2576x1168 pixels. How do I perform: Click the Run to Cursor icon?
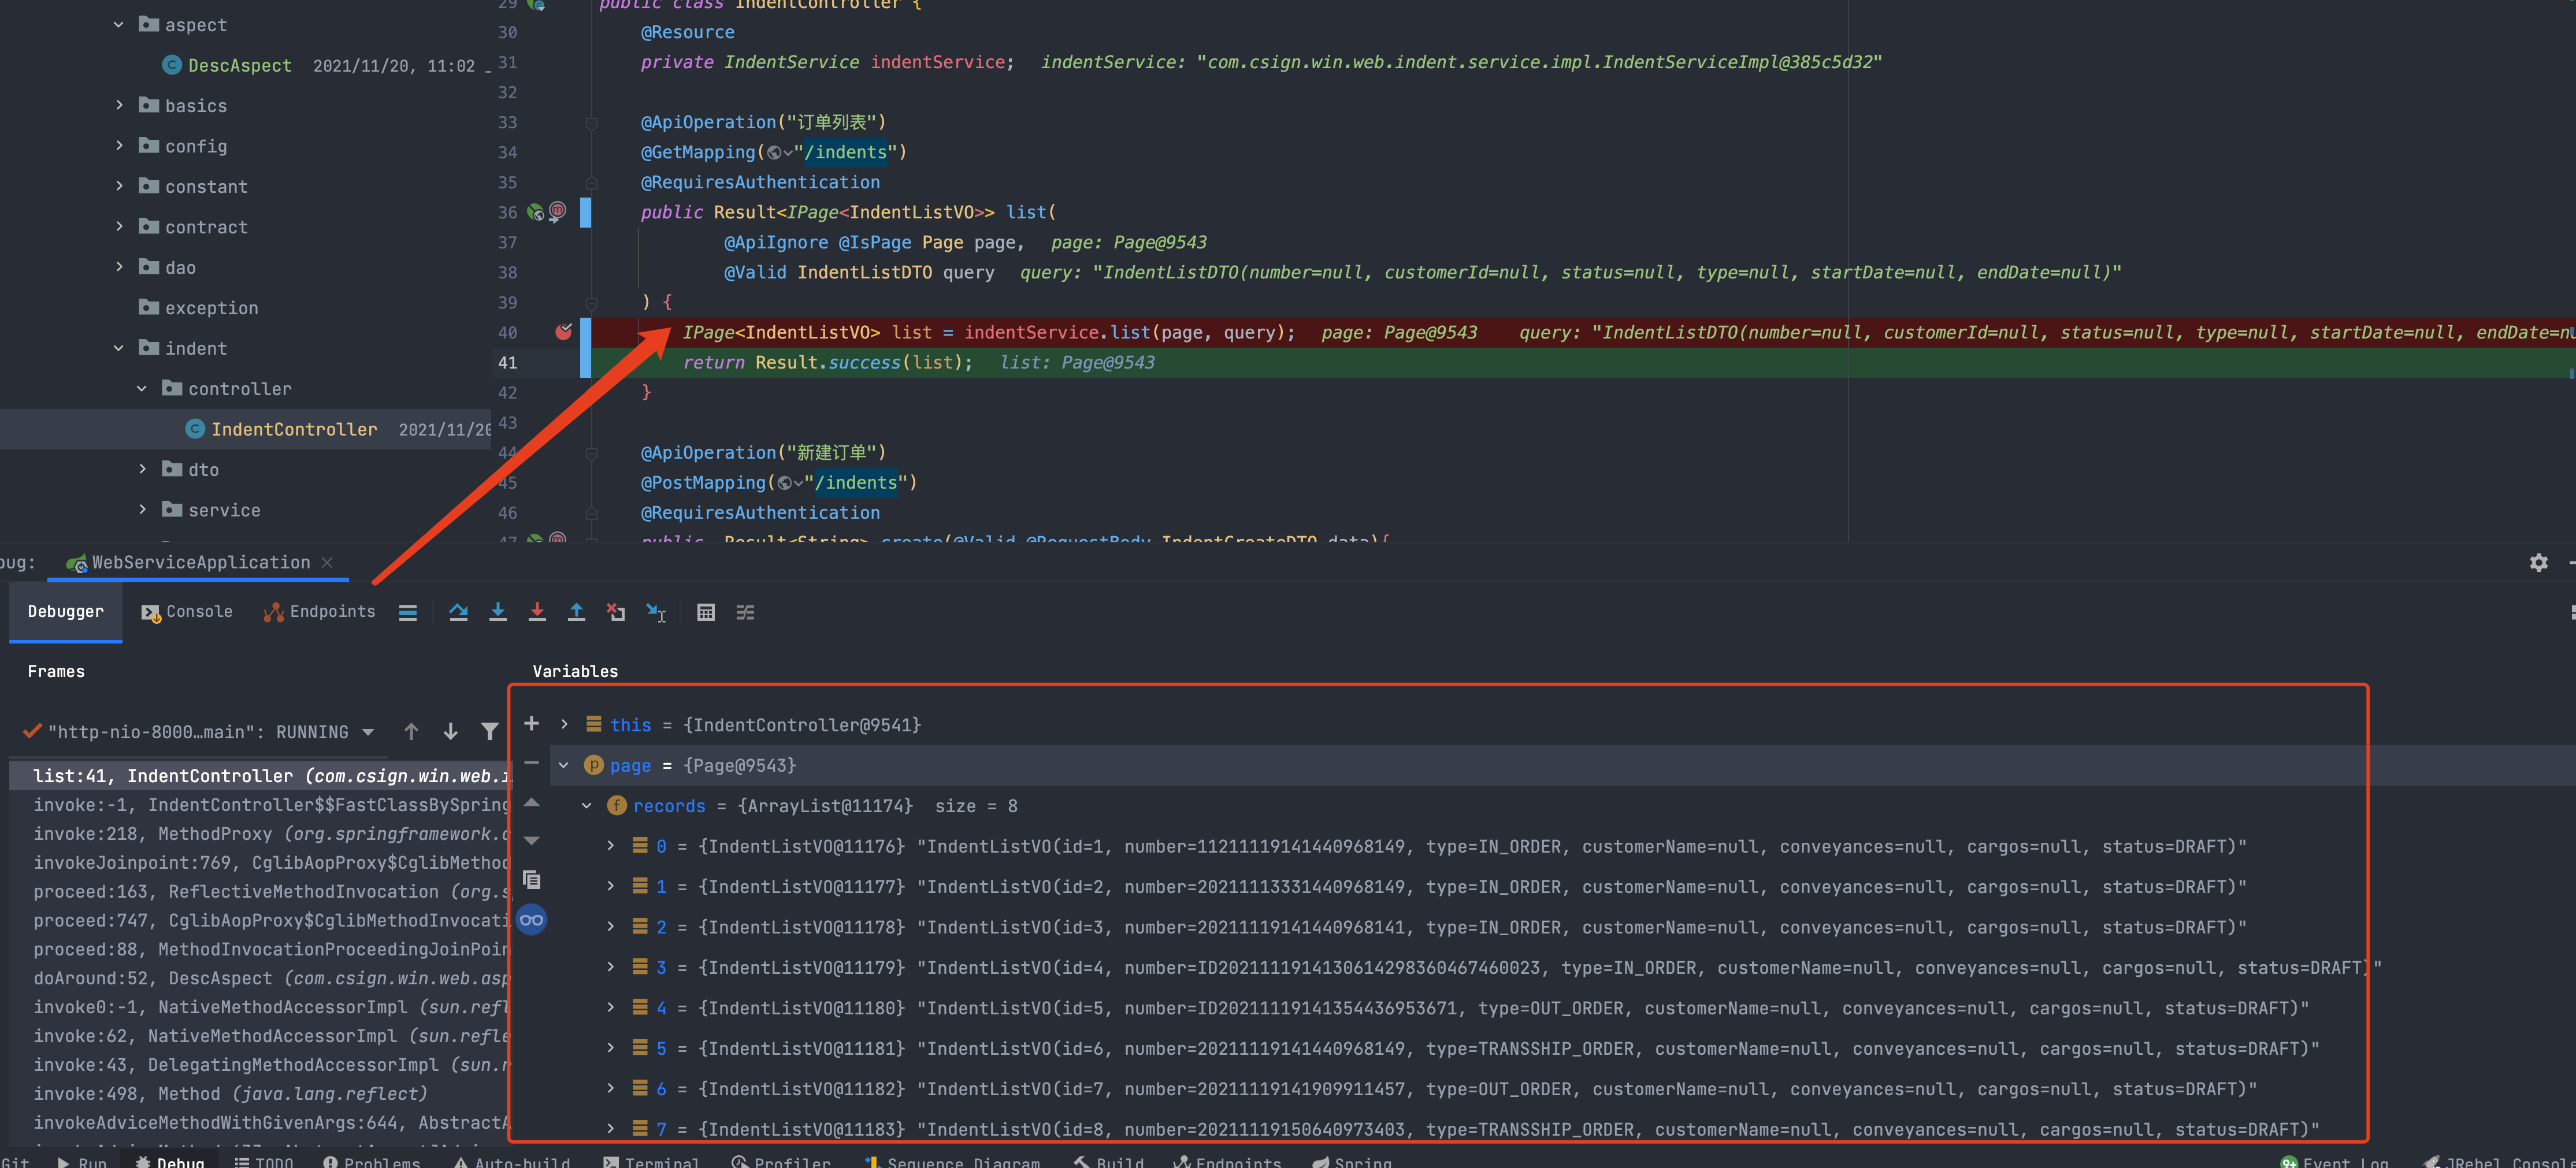656,612
